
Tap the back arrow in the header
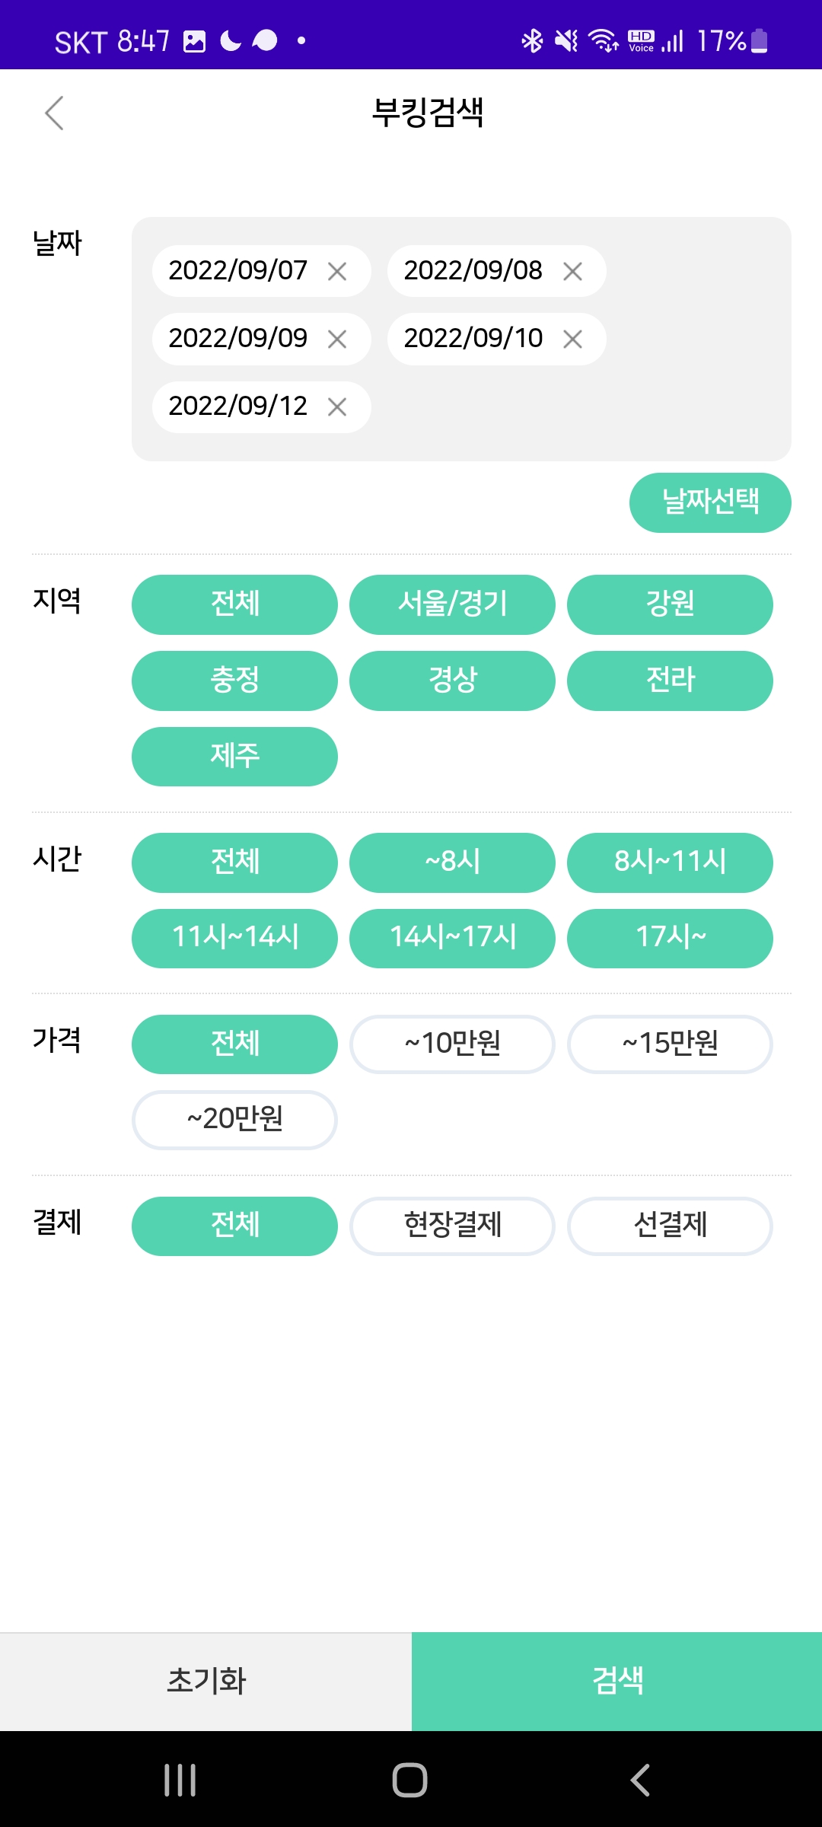(x=54, y=113)
